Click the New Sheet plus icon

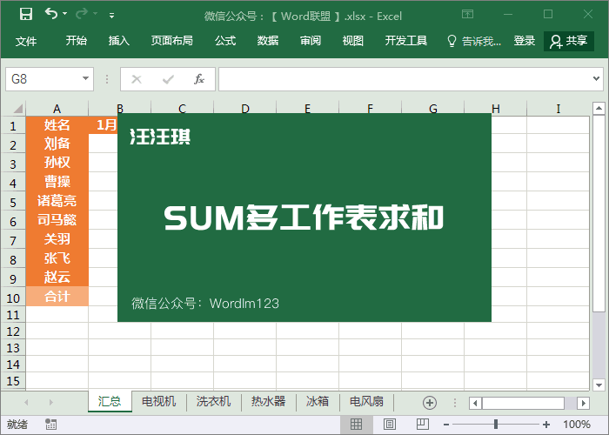(x=430, y=403)
